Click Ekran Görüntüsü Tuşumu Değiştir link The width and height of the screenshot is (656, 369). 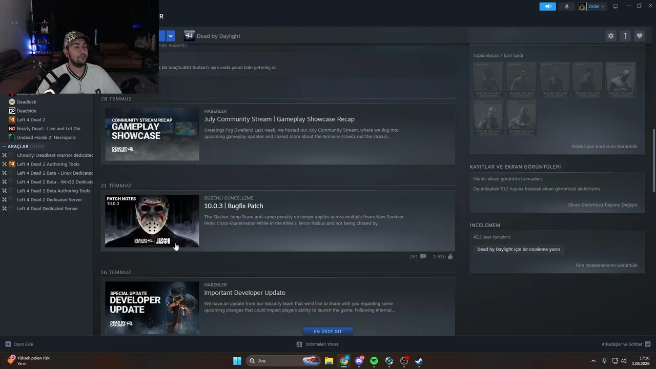click(x=603, y=205)
